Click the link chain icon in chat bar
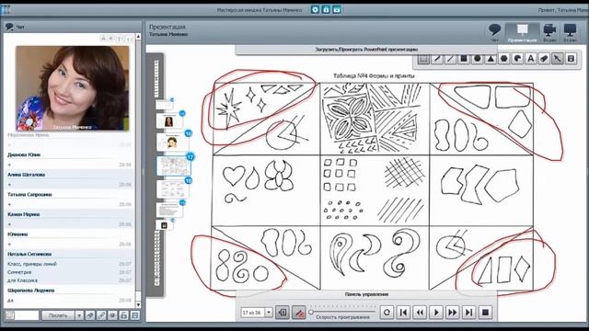Screen dimensions: 589x331 (x=101, y=315)
